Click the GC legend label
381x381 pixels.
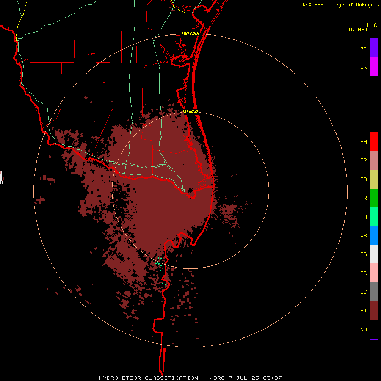click(x=363, y=292)
